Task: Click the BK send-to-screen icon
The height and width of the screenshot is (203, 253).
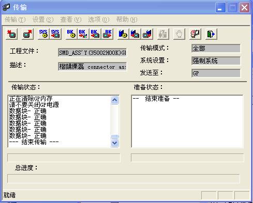Action: 95,34
